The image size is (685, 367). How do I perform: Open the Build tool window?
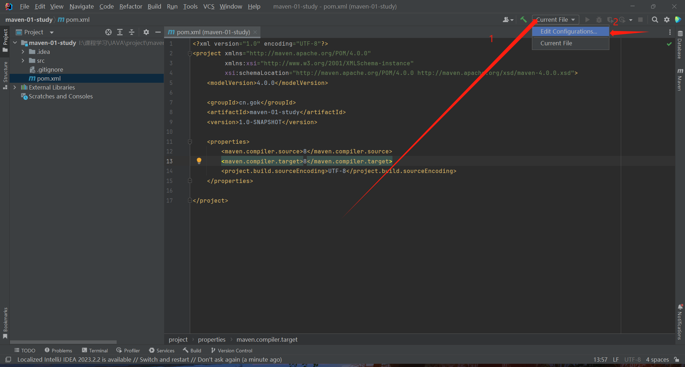click(x=192, y=351)
